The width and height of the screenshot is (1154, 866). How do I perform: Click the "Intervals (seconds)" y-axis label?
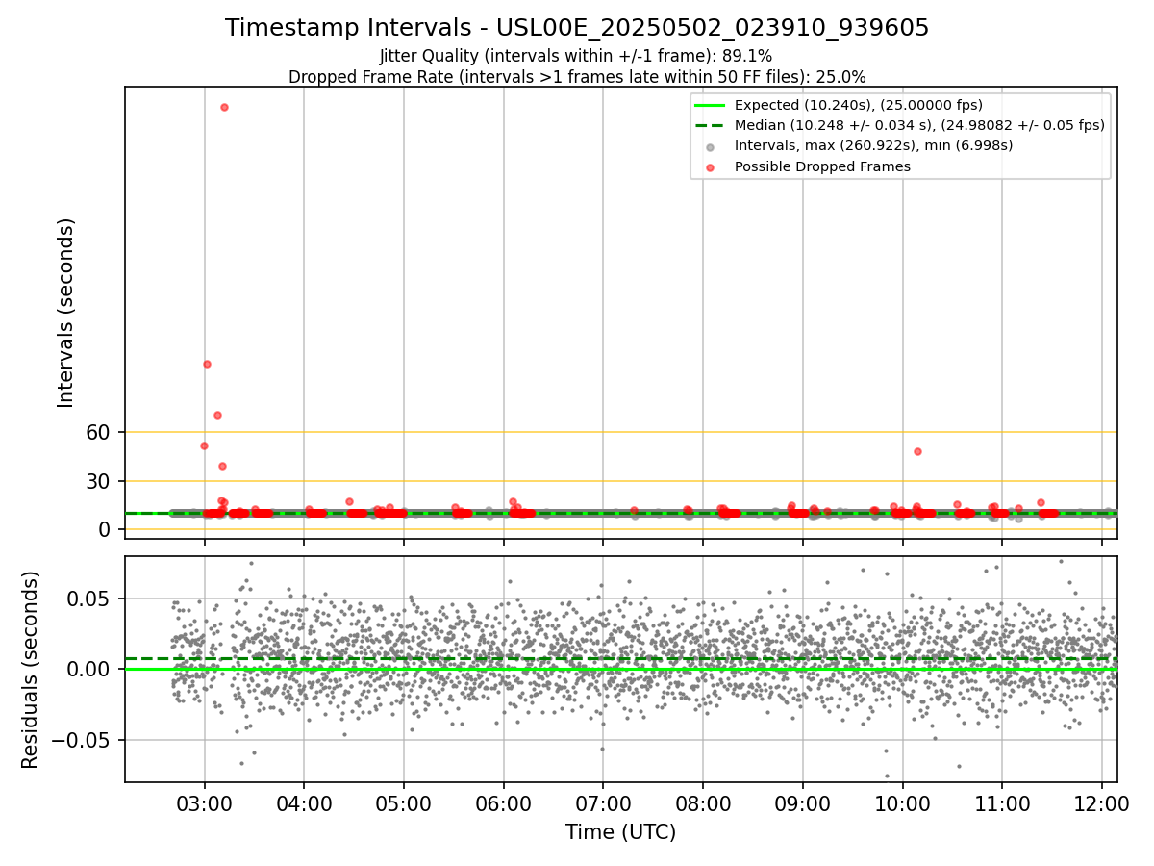coord(66,313)
